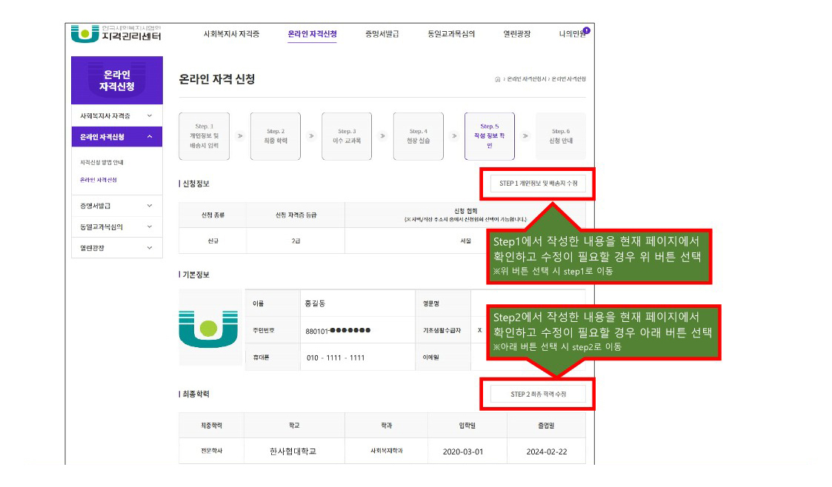Click the 자격관리센터 logo
This screenshot has height=487, width=832.
(116, 33)
